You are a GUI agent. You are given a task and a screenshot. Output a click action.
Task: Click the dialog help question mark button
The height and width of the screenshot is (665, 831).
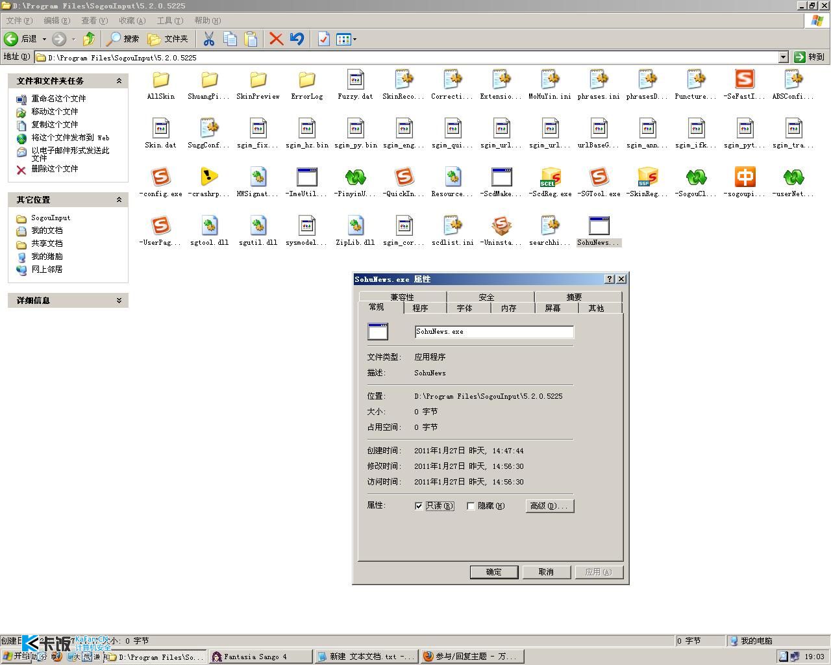click(609, 279)
